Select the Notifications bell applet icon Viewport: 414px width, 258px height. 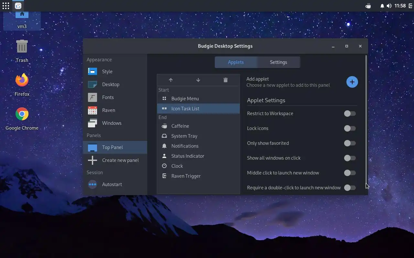pos(164,146)
